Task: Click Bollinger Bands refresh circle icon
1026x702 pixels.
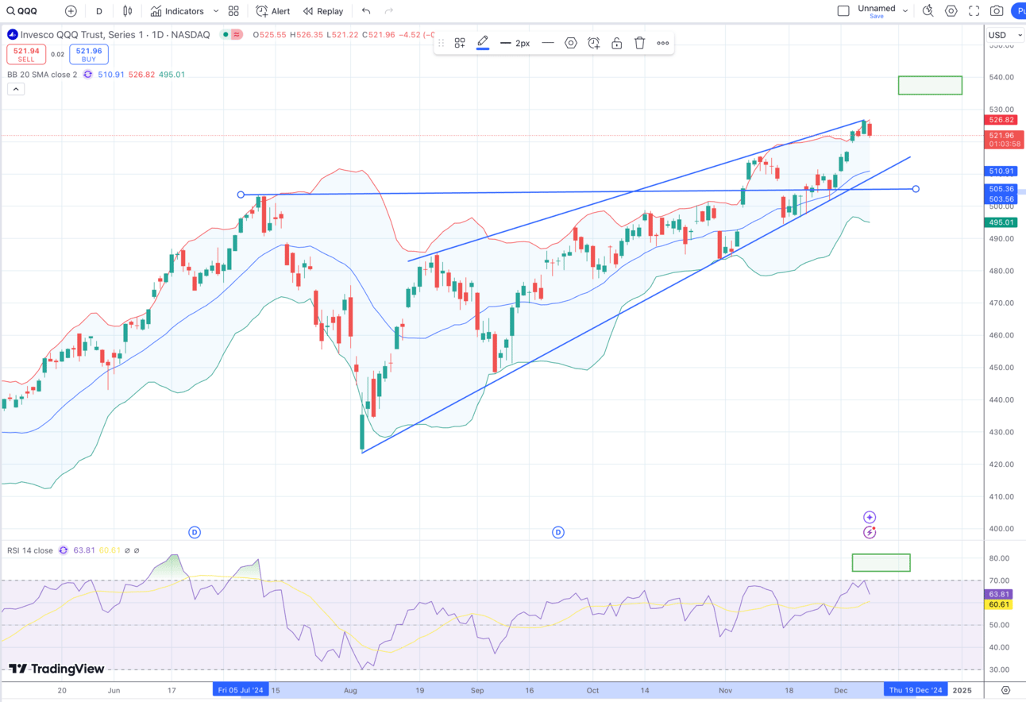Action: pos(87,75)
